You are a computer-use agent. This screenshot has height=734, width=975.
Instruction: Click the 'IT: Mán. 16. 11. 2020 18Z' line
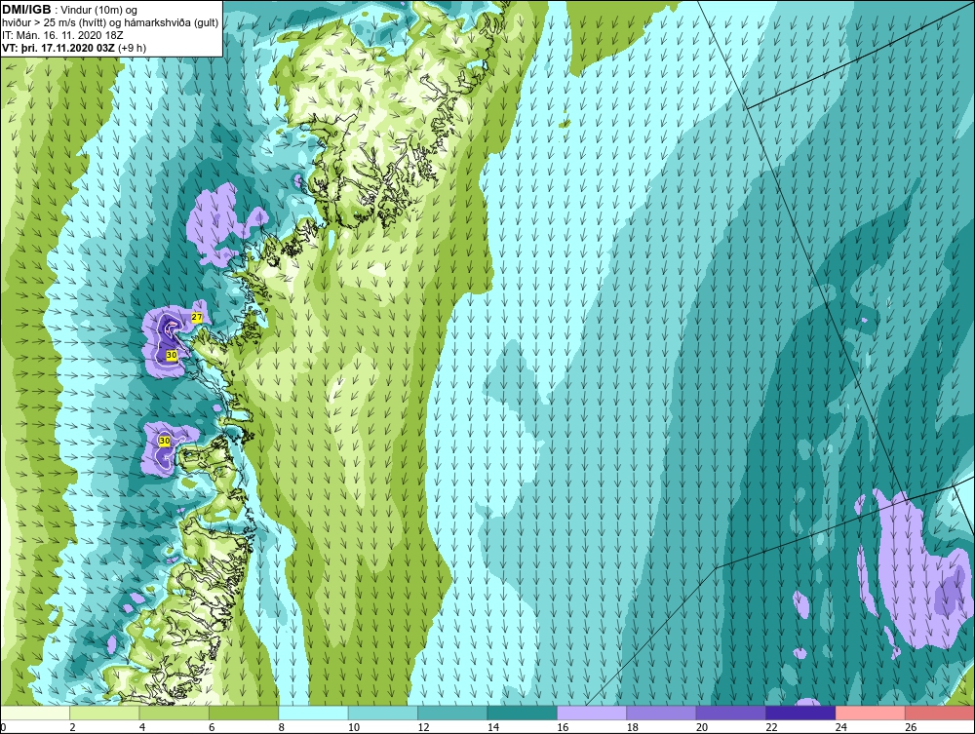[x=62, y=35]
